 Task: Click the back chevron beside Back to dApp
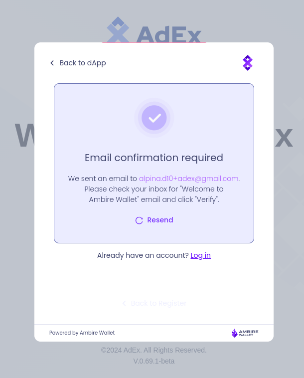pos(52,63)
